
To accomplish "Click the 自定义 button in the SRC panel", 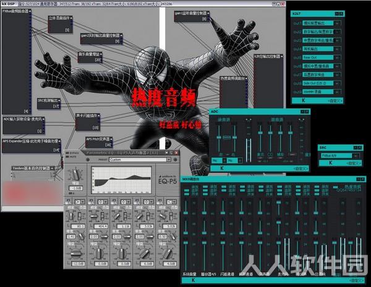I will point(354,163).
